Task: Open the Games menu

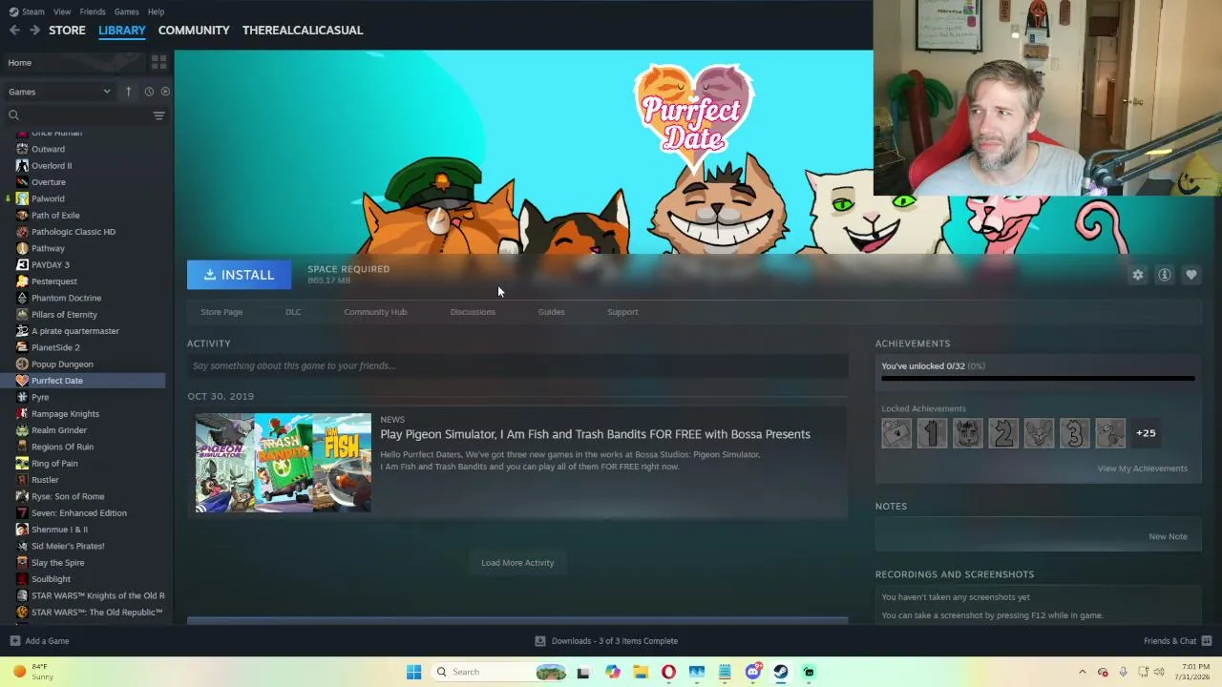Action: coord(126,11)
